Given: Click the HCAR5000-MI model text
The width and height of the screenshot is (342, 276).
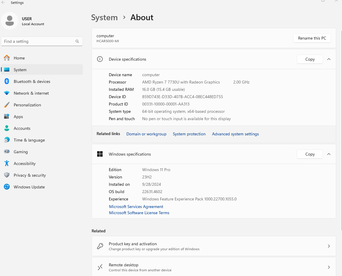Looking at the screenshot, I should 108,41.
